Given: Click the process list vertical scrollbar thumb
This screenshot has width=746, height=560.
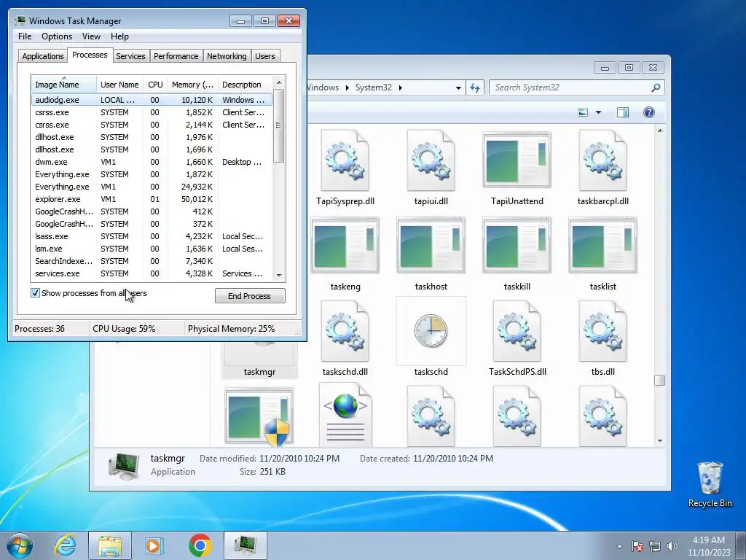Looking at the screenshot, I should point(279,125).
